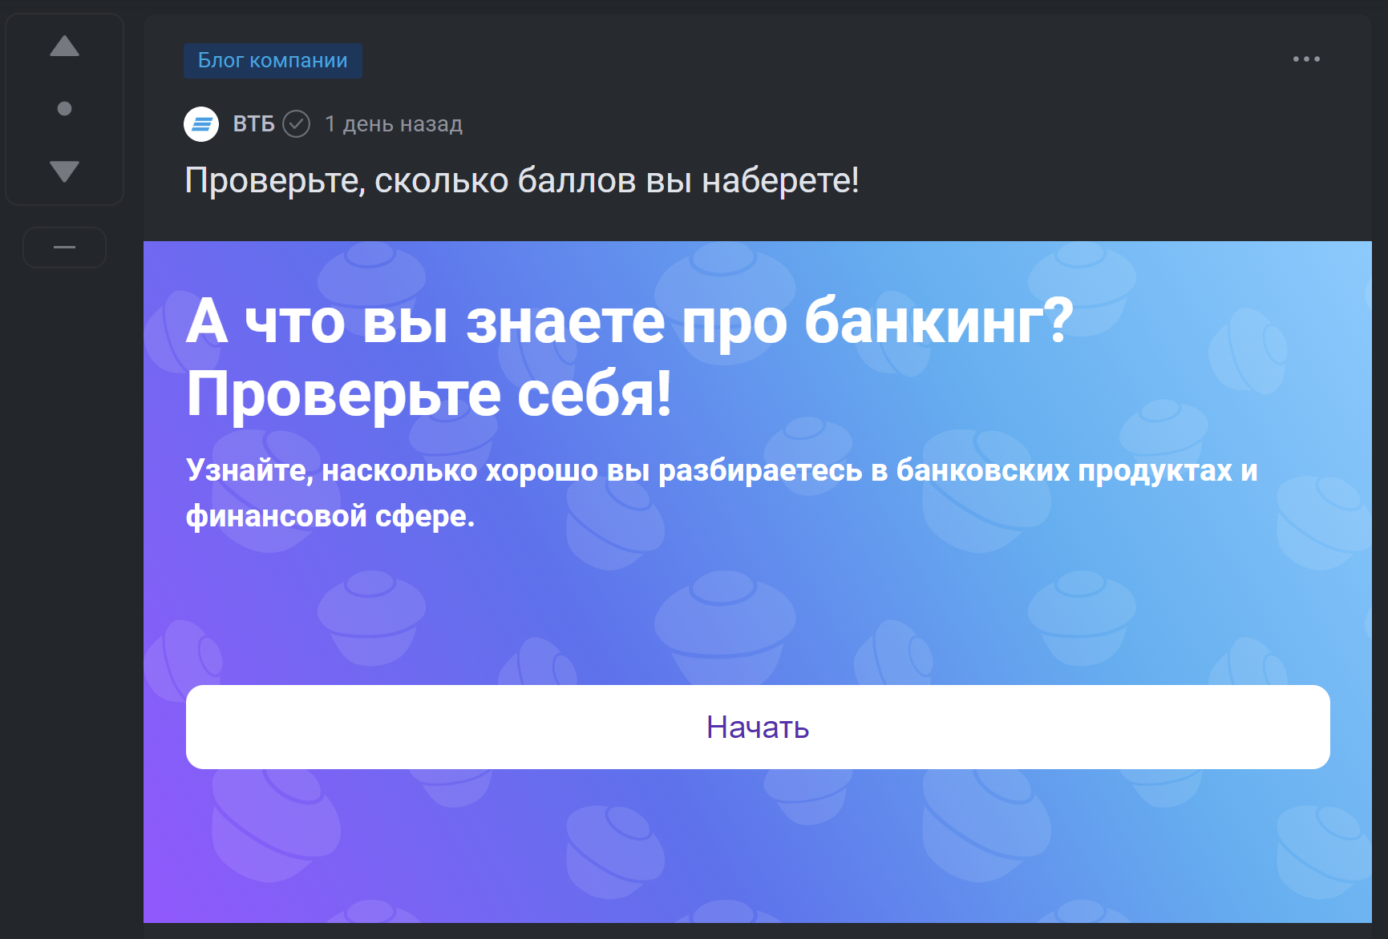This screenshot has width=1388, height=939.
Task: Open the ВТБ author profile name
Action: [x=253, y=124]
